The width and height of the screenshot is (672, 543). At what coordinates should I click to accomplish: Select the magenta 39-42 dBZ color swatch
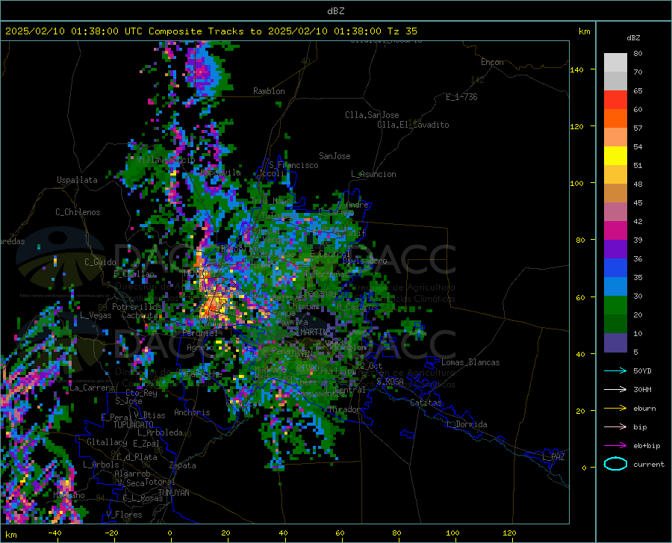click(x=615, y=231)
